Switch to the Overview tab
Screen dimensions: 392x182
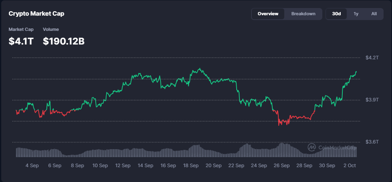(x=268, y=14)
